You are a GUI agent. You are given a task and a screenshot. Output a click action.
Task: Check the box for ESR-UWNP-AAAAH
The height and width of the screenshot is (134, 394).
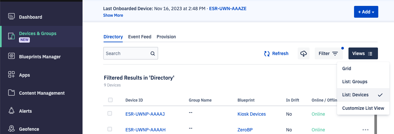[x=110, y=129]
